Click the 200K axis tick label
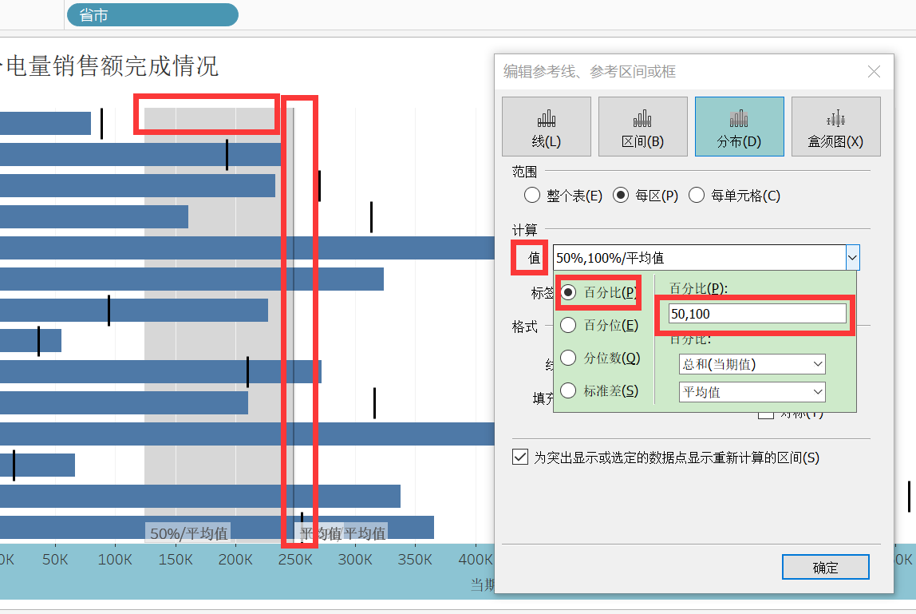Viewport: 916px width, 614px height. pos(235,560)
